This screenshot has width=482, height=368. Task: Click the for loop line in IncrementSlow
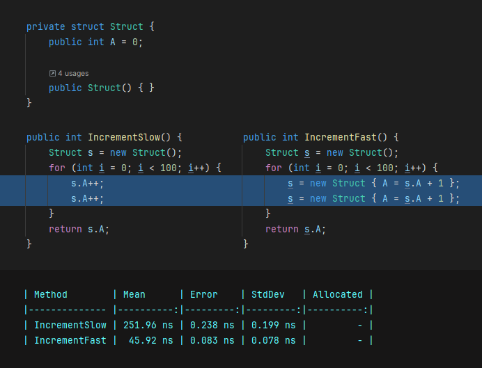[x=135, y=168]
